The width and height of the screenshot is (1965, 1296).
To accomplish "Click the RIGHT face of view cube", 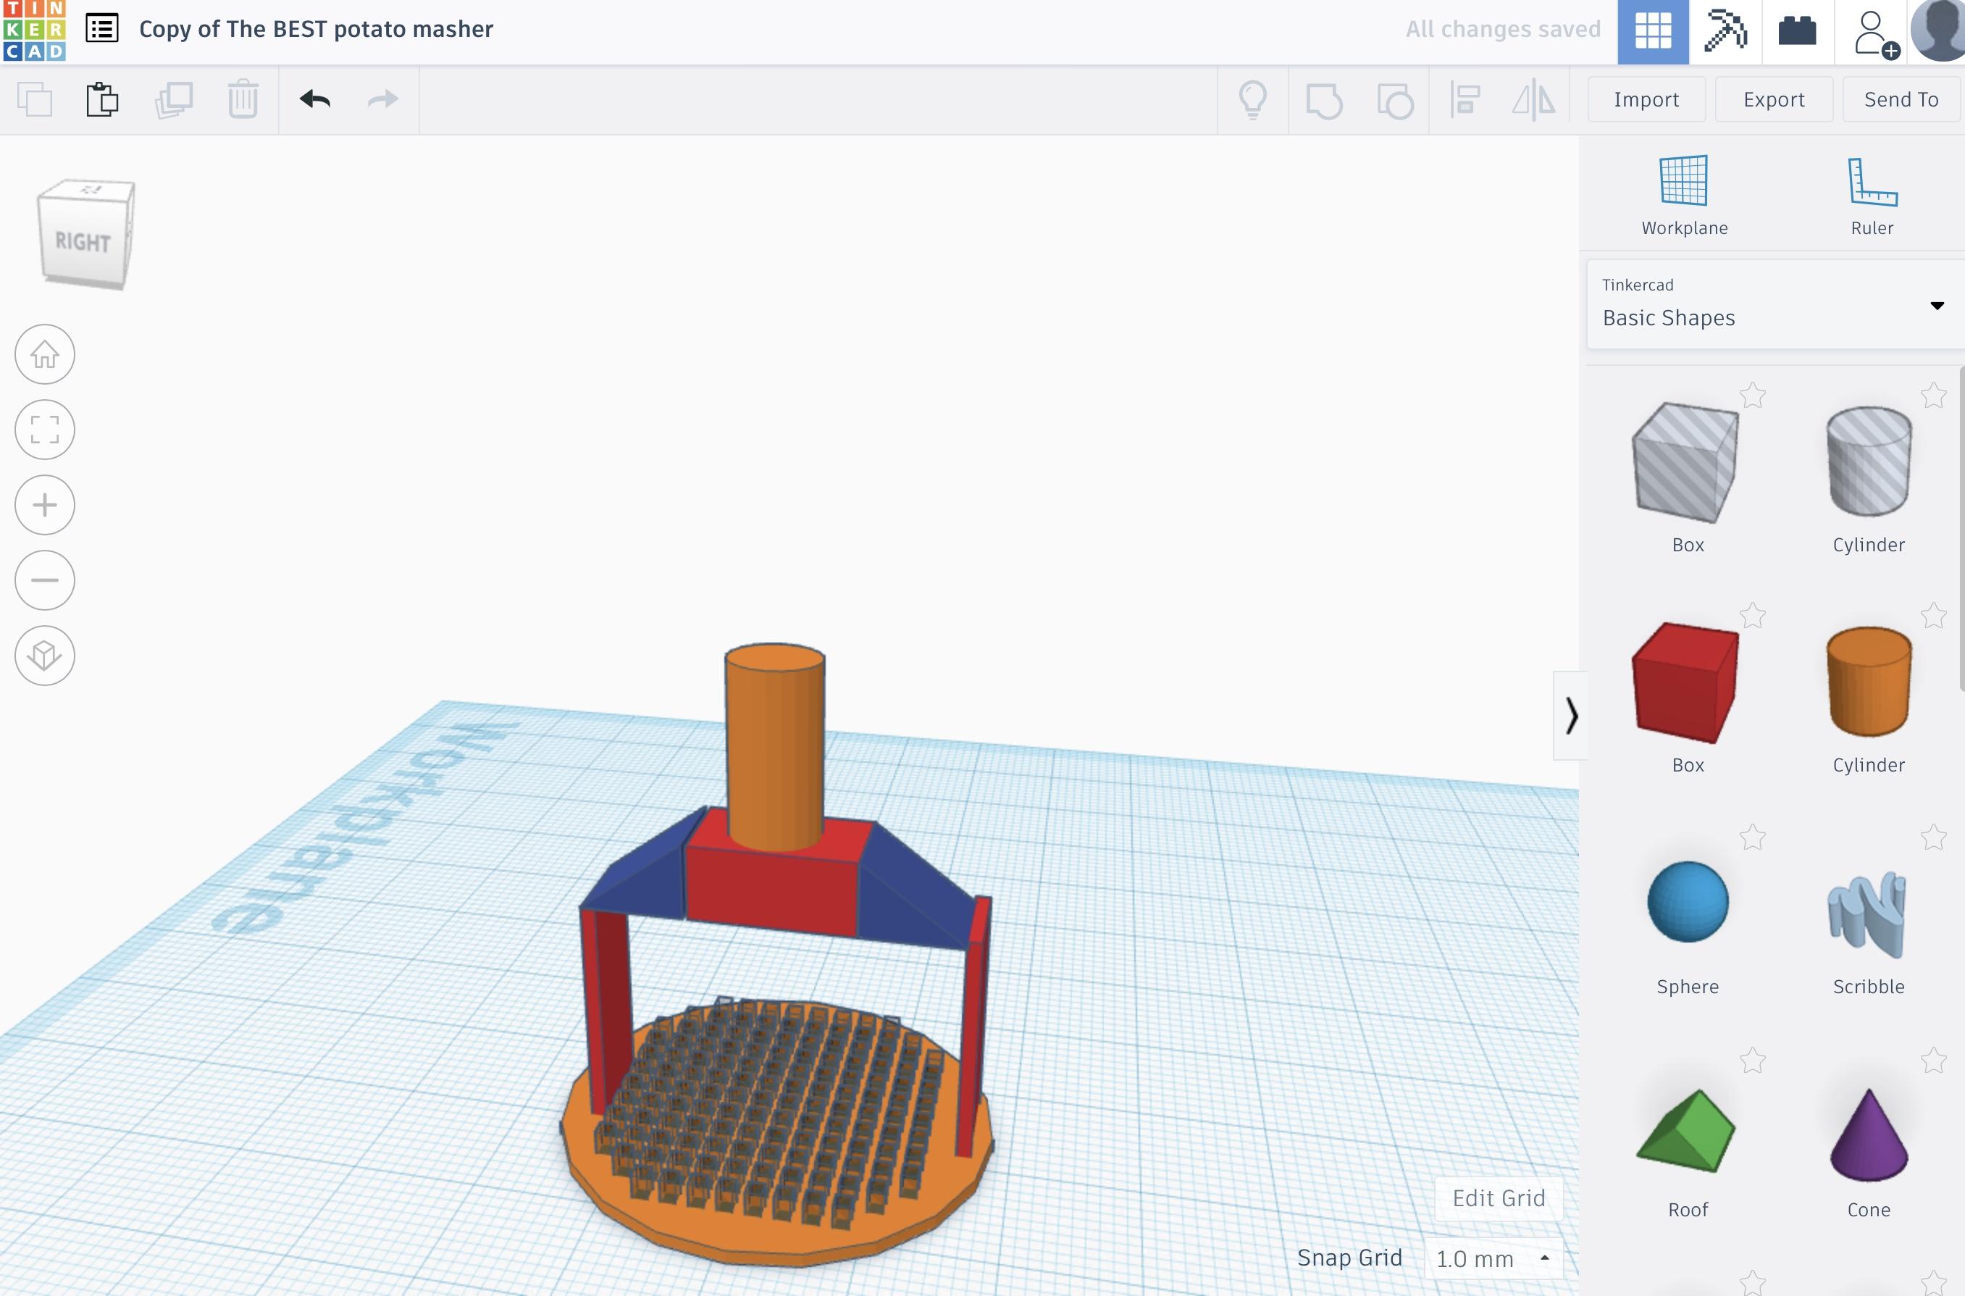I will [83, 242].
